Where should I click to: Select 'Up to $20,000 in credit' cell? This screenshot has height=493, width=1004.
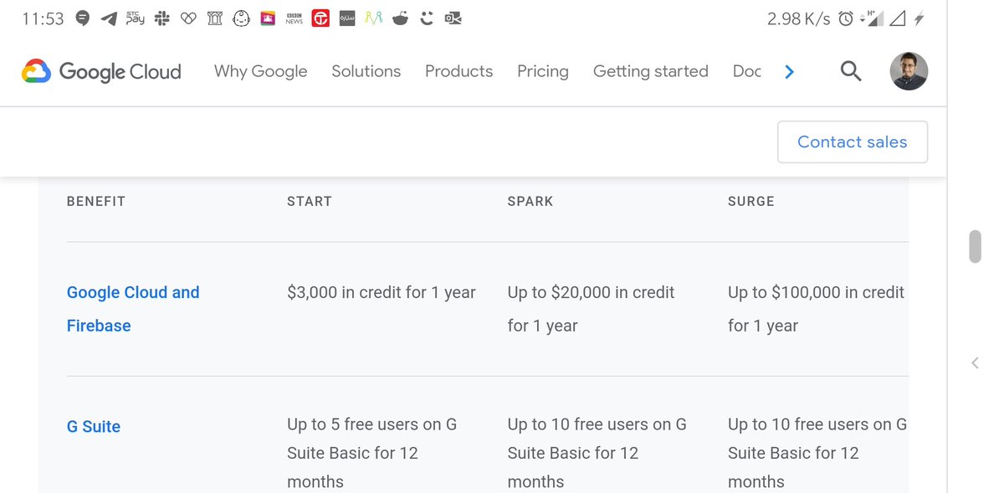click(591, 309)
